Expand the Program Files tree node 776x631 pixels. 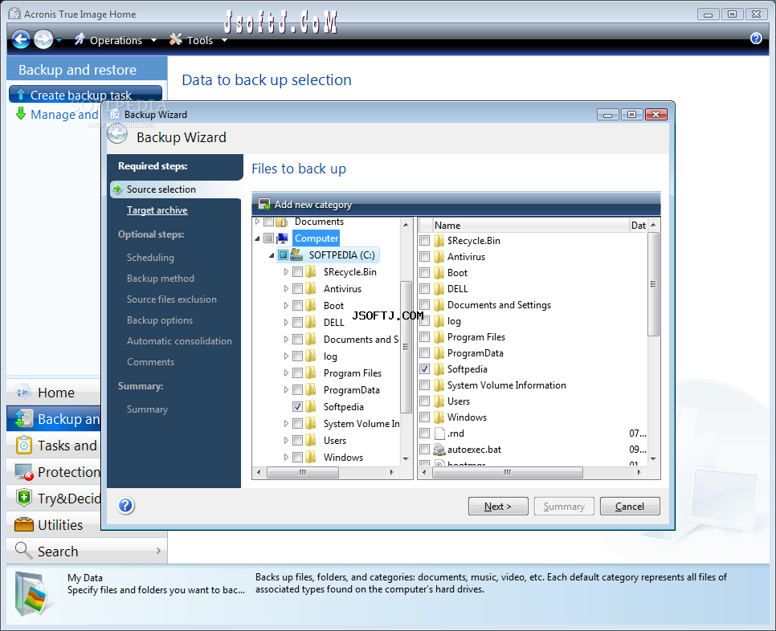(x=286, y=372)
